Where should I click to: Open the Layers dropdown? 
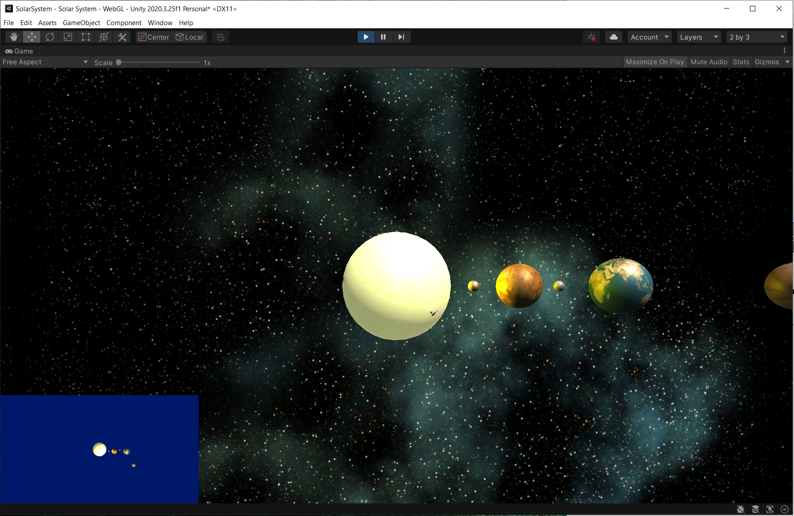(x=699, y=37)
